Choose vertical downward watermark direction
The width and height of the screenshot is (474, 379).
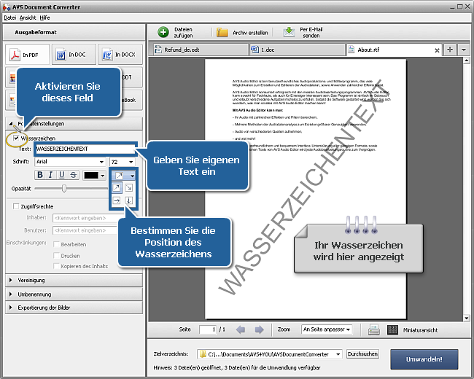129,200
